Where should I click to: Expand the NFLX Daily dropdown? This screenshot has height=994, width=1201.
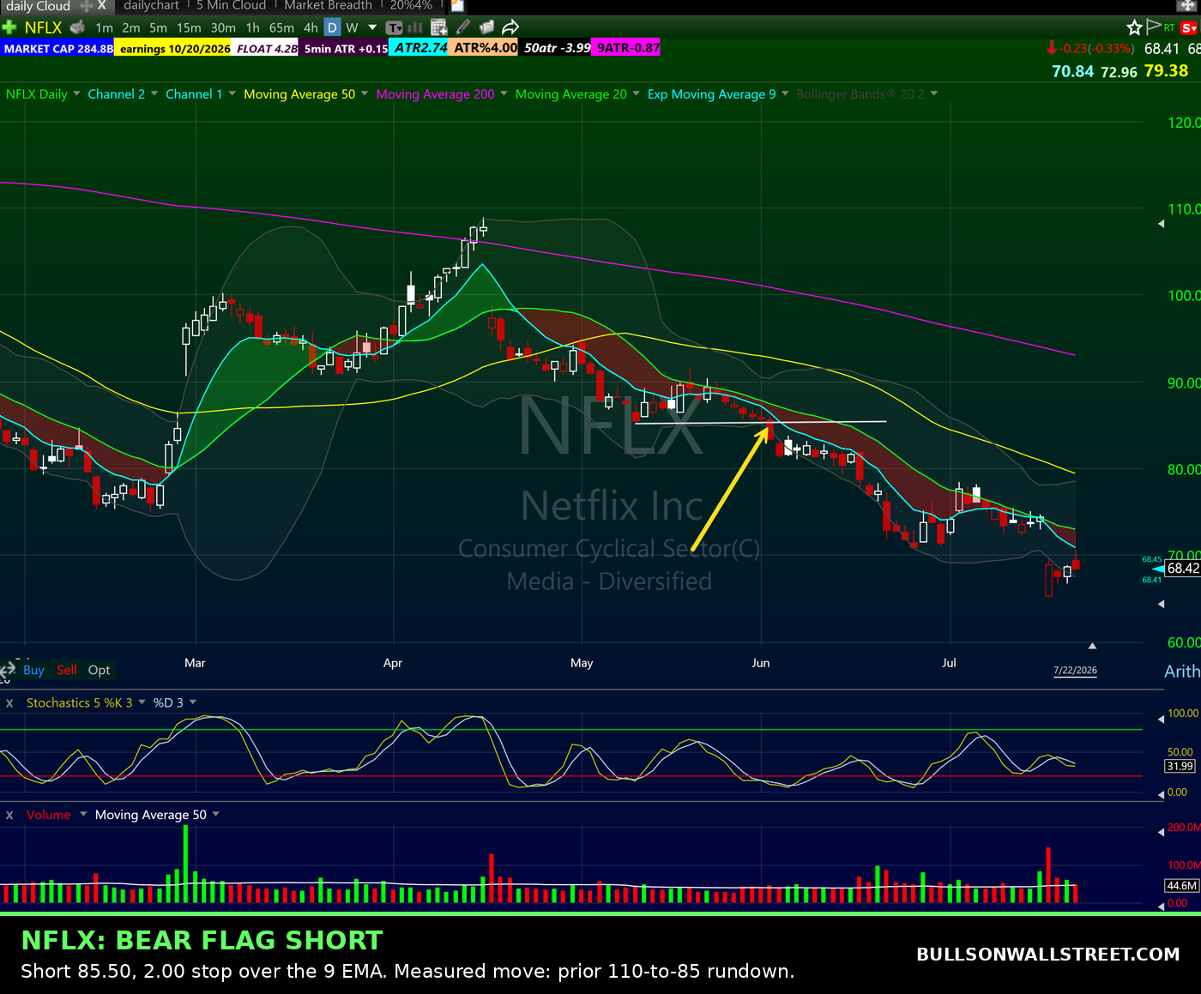76,93
